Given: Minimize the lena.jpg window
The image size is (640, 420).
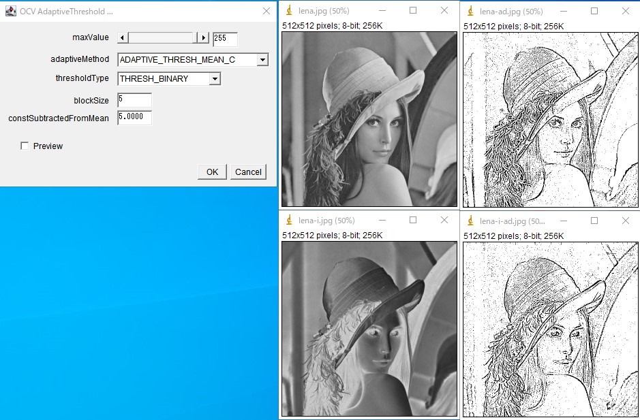Looking at the screenshot, I should tap(382, 11).
